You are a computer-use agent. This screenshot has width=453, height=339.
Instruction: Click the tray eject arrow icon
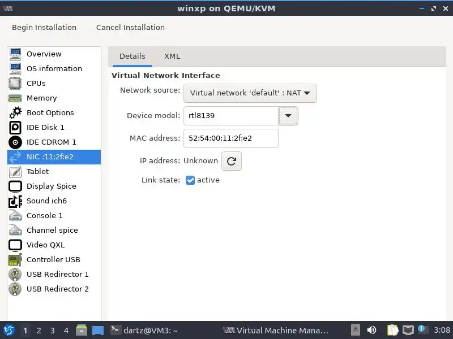[356, 330]
